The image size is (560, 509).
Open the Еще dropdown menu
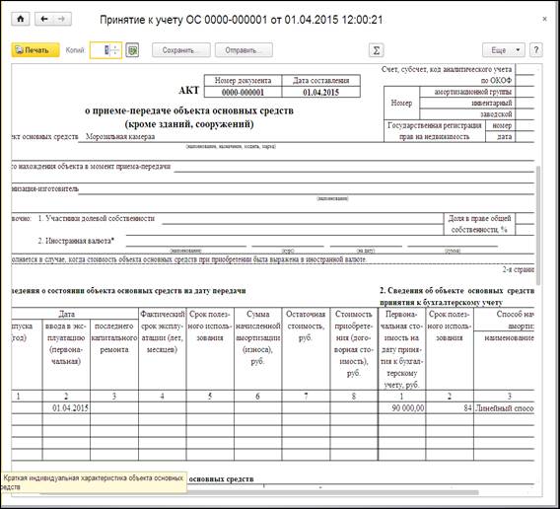click(x=504, y=50)
